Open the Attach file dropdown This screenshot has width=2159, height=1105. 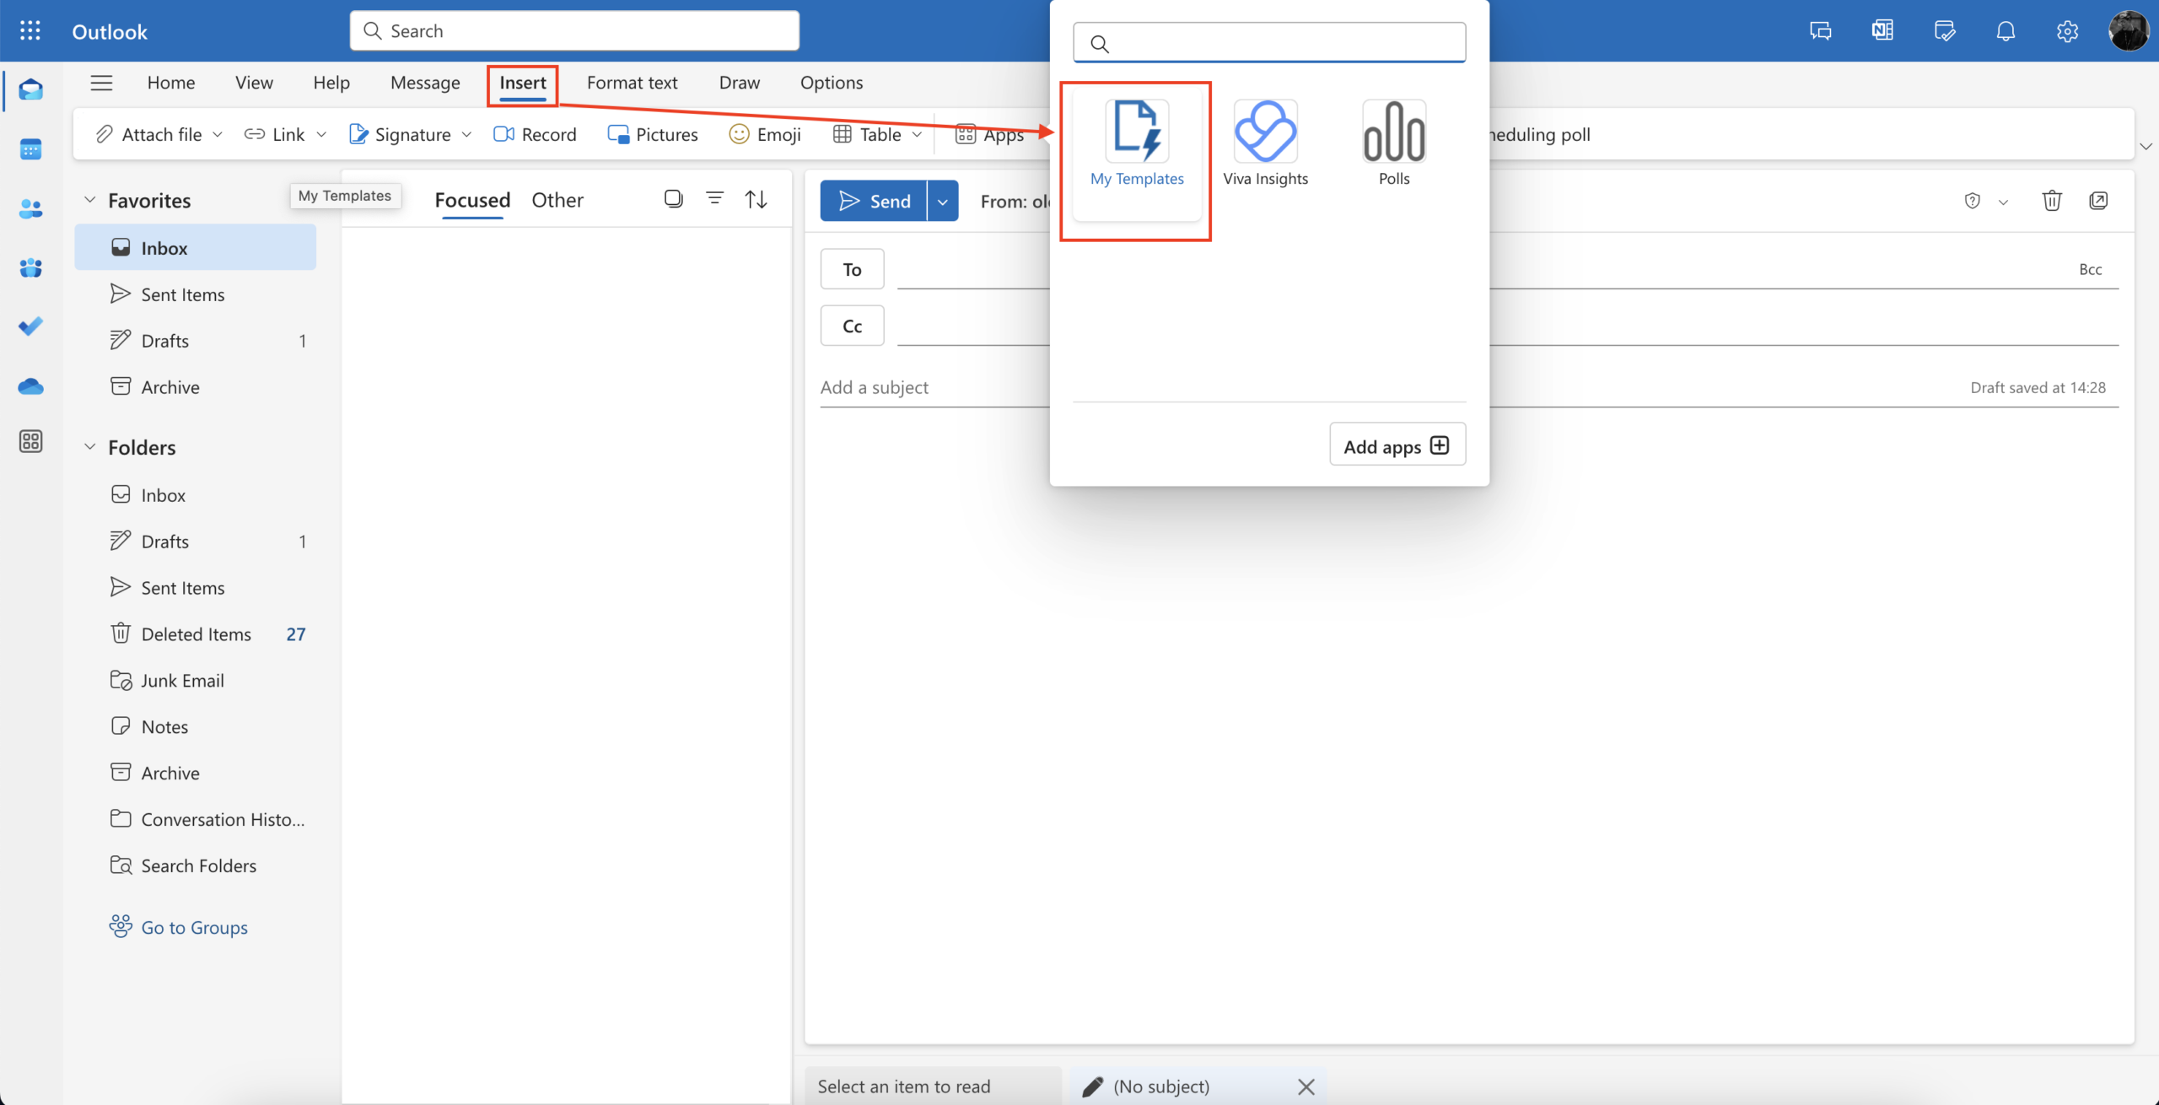point(218,134)
